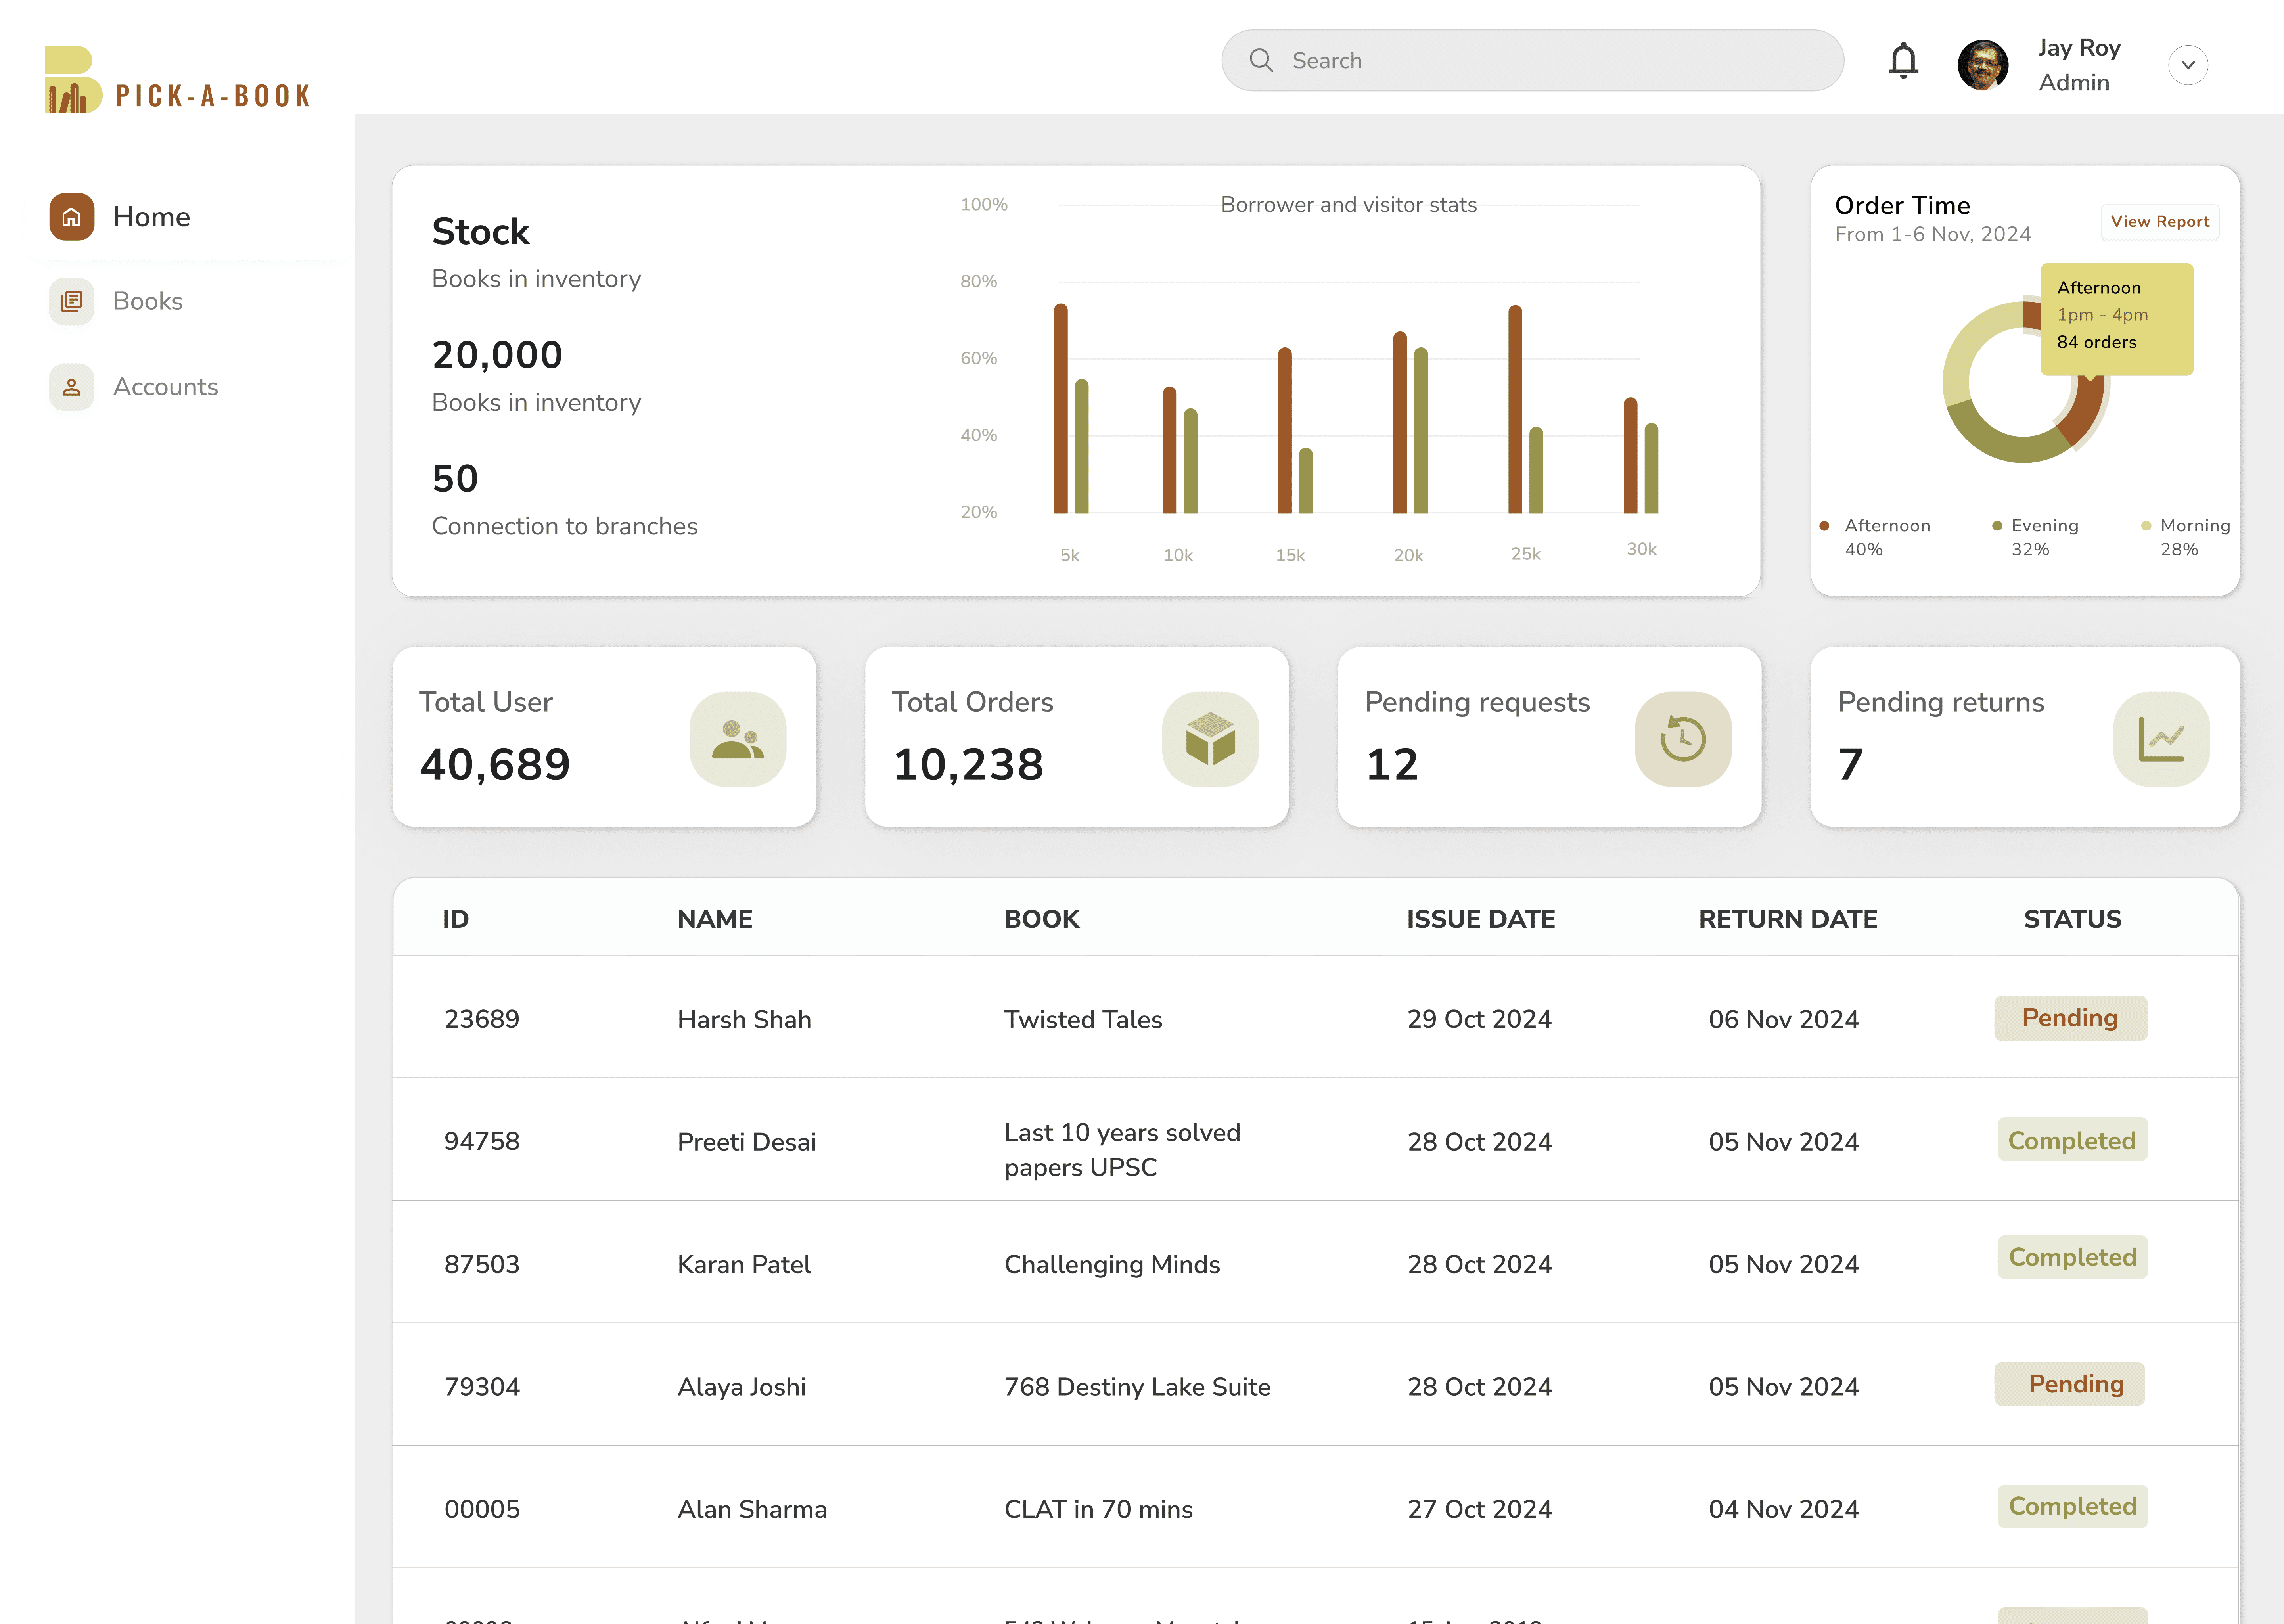Open the Books menu item
Viewport: 2284px width, 1624px height.
click(x=148, y=301)
